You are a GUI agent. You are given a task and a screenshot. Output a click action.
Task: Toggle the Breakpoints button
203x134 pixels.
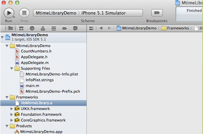(157, 13)
